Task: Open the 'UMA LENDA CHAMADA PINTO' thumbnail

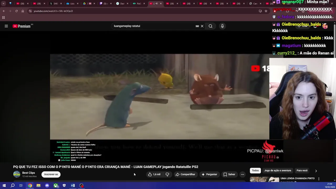Action: tap(264, 179)
